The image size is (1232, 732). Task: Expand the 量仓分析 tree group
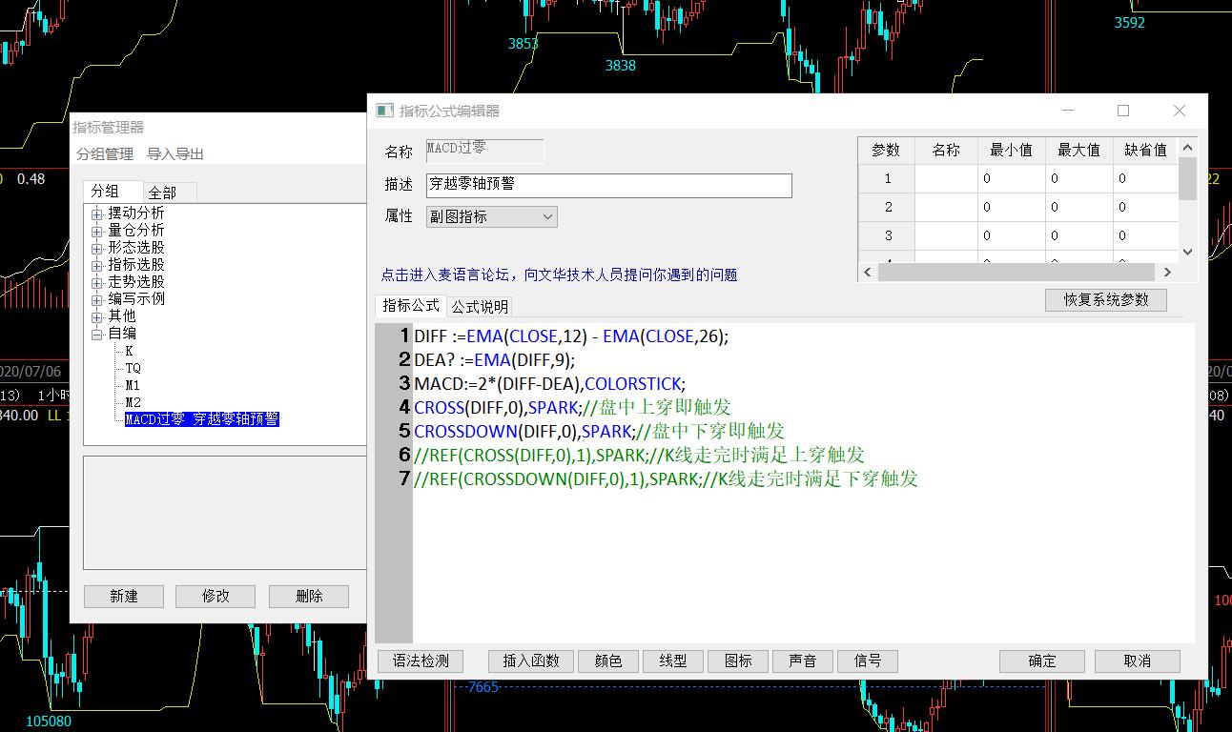tap(97, 231)
